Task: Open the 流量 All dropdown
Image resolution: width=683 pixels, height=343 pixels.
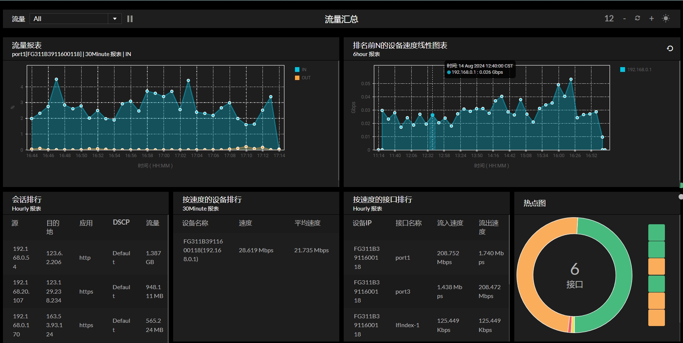Action: [x=76, y=19]
